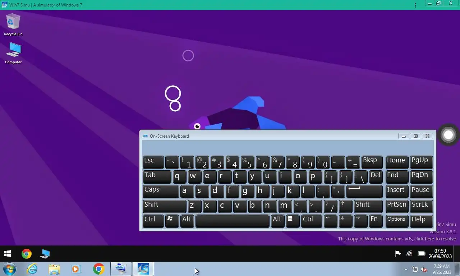Tap the right arrow key
Screen dimensions: 460x276
tap(360, 221)
